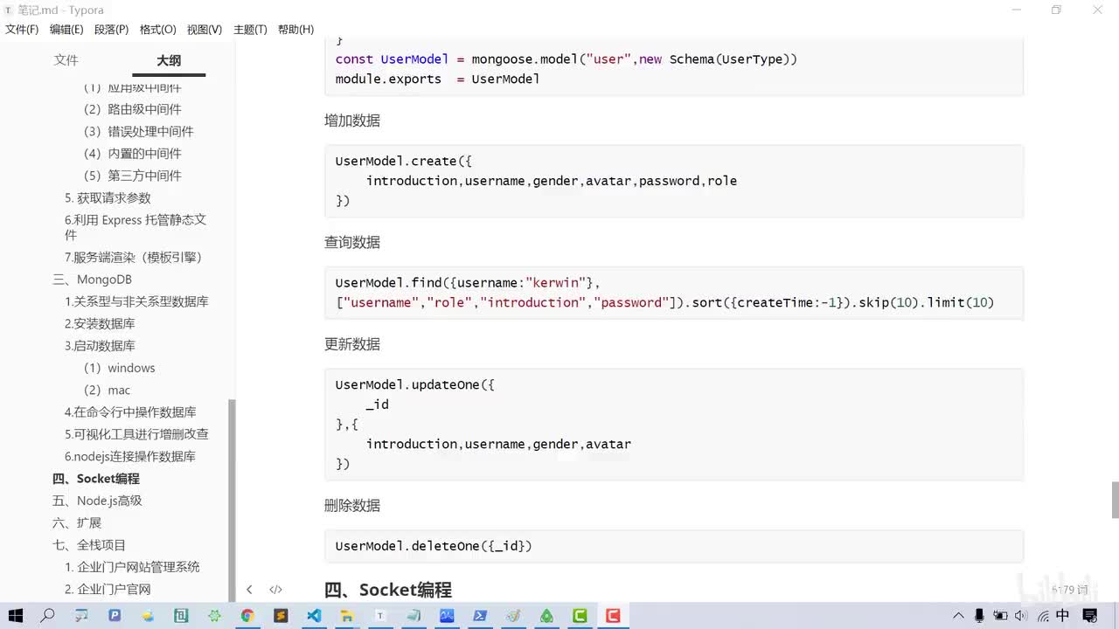The width and height of the screenshot is (1119, 629).
Task: Jump to outline item 内置的中间件
Action: 132,153
